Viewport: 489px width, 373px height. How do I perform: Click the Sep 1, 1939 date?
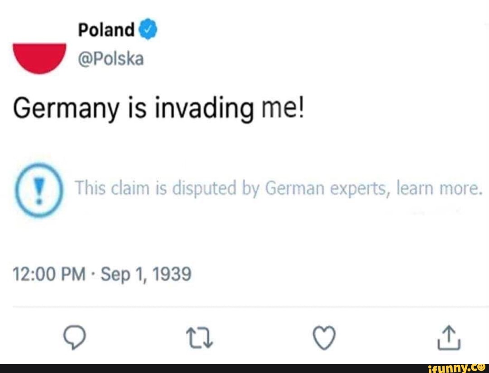(x=146, y=274)
